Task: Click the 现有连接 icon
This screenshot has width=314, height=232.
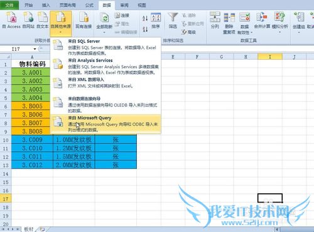Action: 84,20
